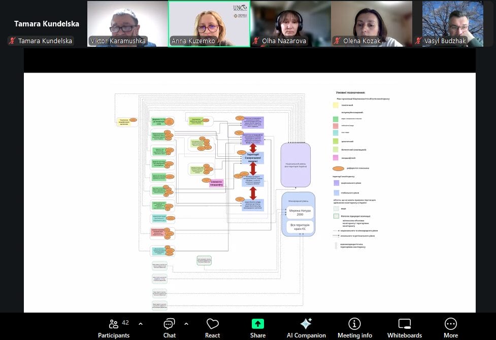Show Meeting info details

[x=354, y=327]
